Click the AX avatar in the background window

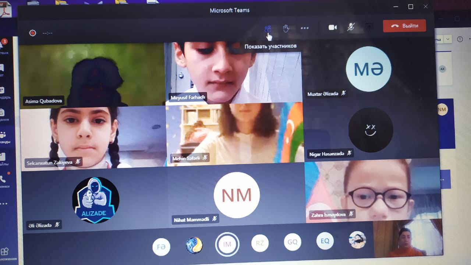(443, 69)
